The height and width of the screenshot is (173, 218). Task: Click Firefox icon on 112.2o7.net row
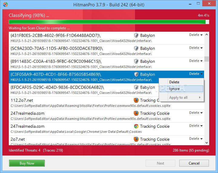point(136,100)
